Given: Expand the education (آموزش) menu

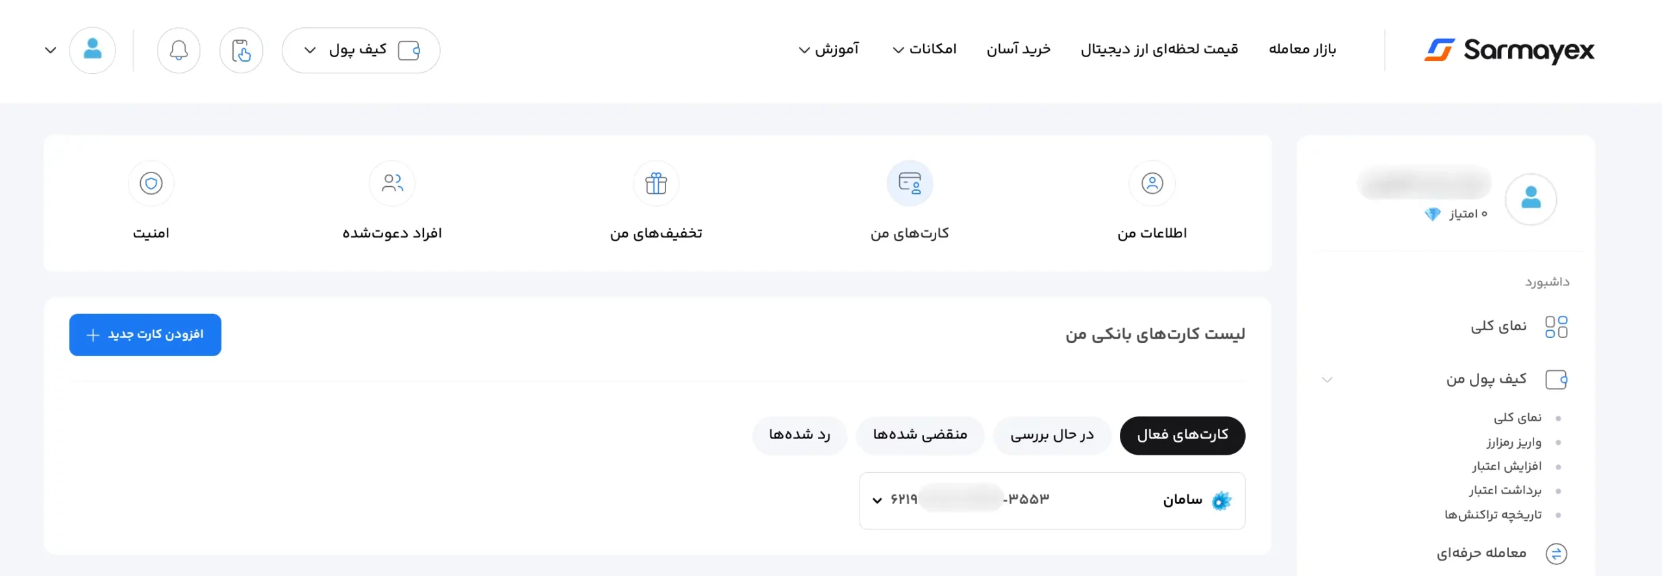Looking at the screenshot, I should point(828,49).
